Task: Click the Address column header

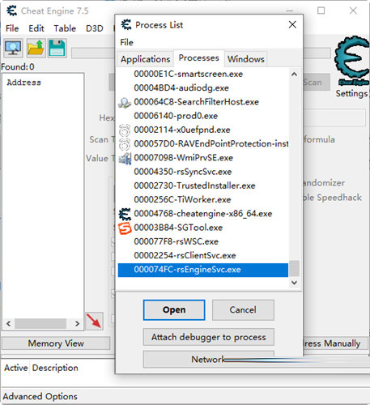Action: coord(23,83)
